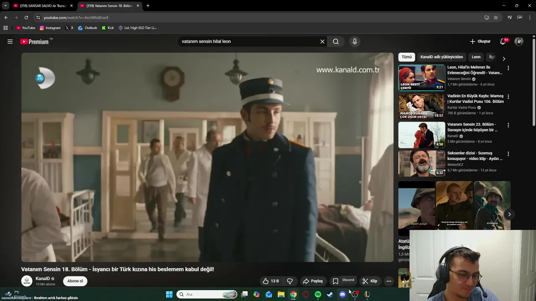The height and width of the screenshot is (301, 536).
Task: Select the Tümü filter chip
Action: [407, 57]
